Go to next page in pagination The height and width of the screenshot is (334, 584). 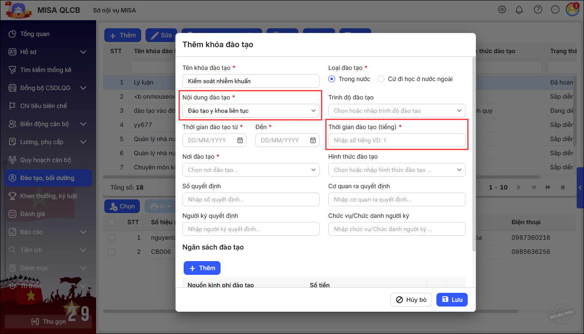[x=548, y=187]
